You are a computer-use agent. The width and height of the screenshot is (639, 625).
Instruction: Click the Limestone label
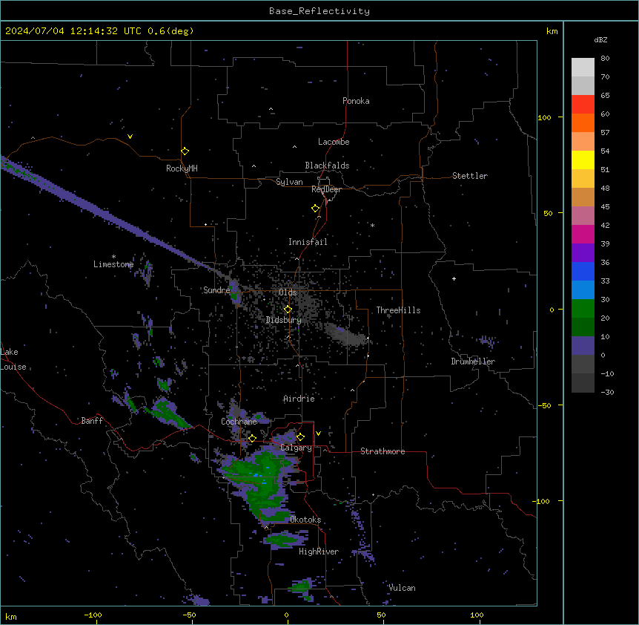(x=113, y=264)
